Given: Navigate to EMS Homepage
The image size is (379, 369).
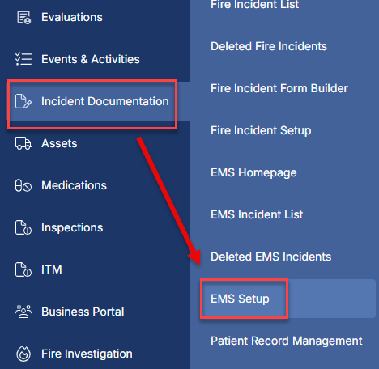Looking at the screenshot, I should pos(253,172).
